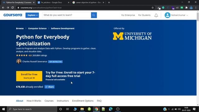Open Microsoft Edge from the taskbar
Viewport: 199px width, 112px height.
[x=111, y=109]
